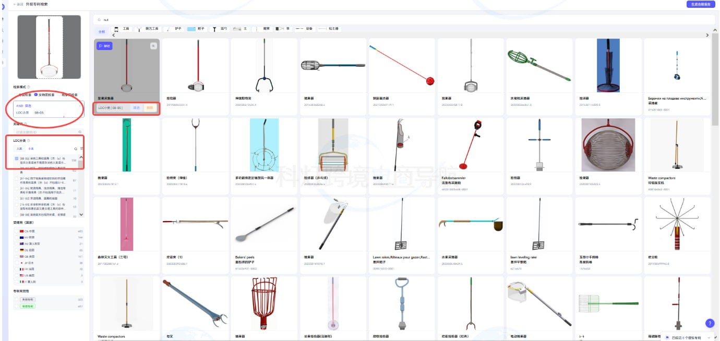The width and height of the screenshot is (720, 341).
Task: Click the info icon next to LOC分类
Action: (x=28, y=141)
